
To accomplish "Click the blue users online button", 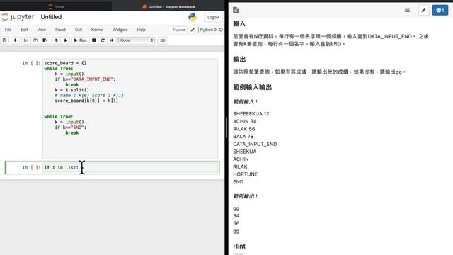I will [440, 10].
